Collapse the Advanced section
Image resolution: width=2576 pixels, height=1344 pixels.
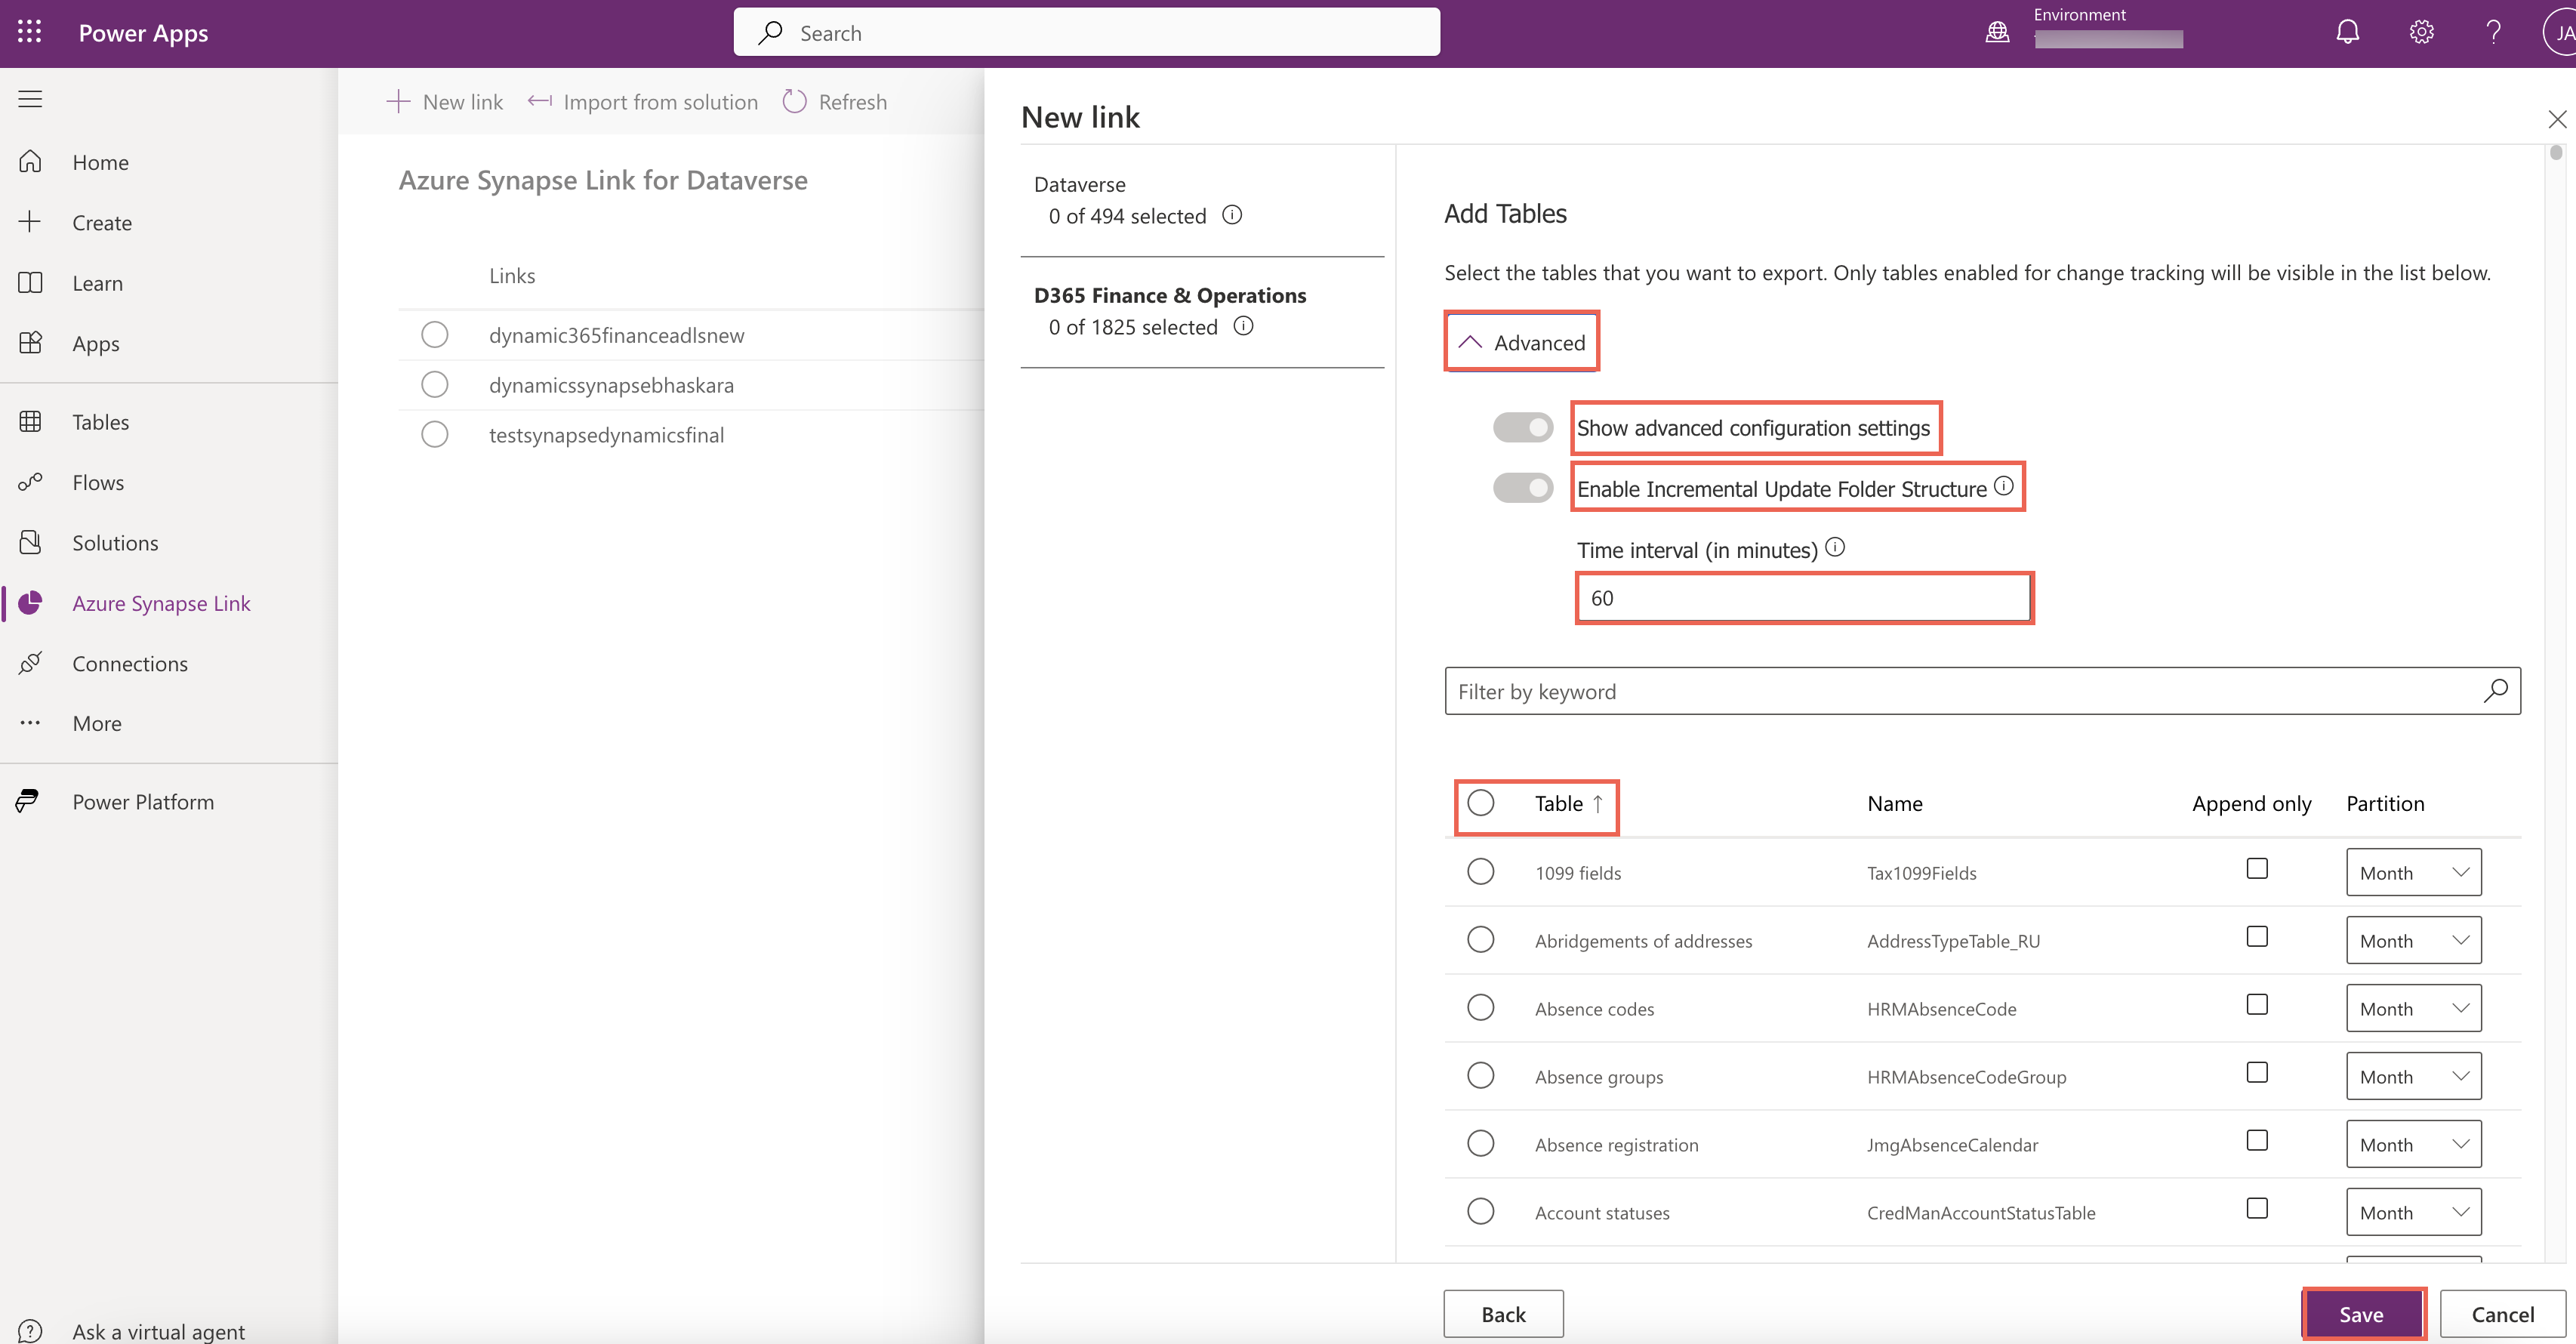(1521, 342)
